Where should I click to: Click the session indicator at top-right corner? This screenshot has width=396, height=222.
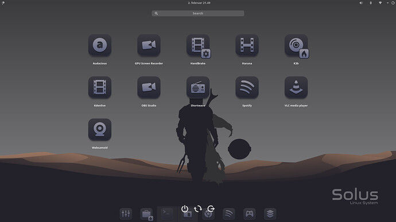point(394,3)
